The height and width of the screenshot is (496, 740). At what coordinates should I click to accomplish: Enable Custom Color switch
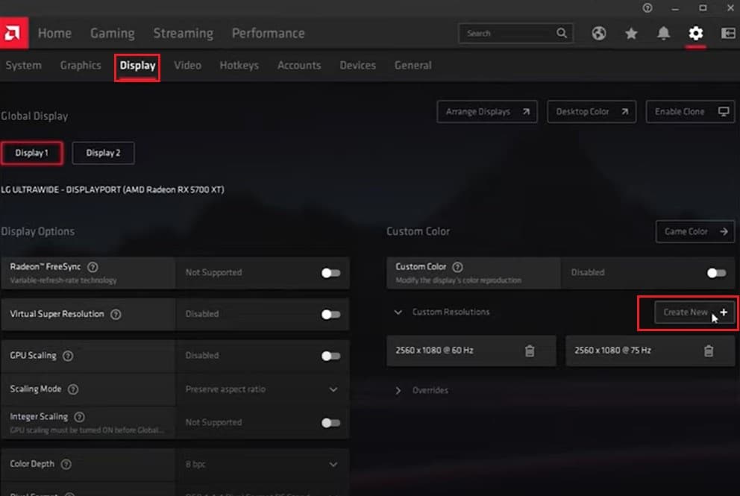point(716,273)
